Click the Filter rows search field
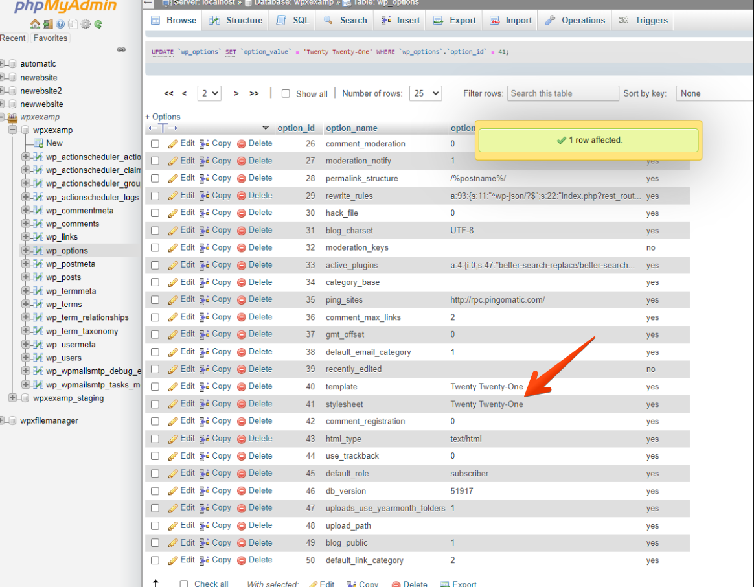This screenshot has width=754, height=587. [563, 93]
